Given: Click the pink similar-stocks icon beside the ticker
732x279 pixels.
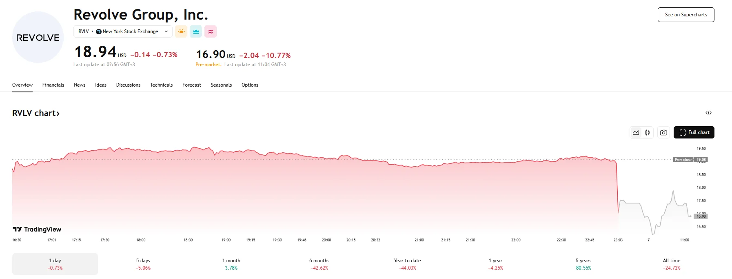Looking at the screenshot, I should [x=210, y=31].
